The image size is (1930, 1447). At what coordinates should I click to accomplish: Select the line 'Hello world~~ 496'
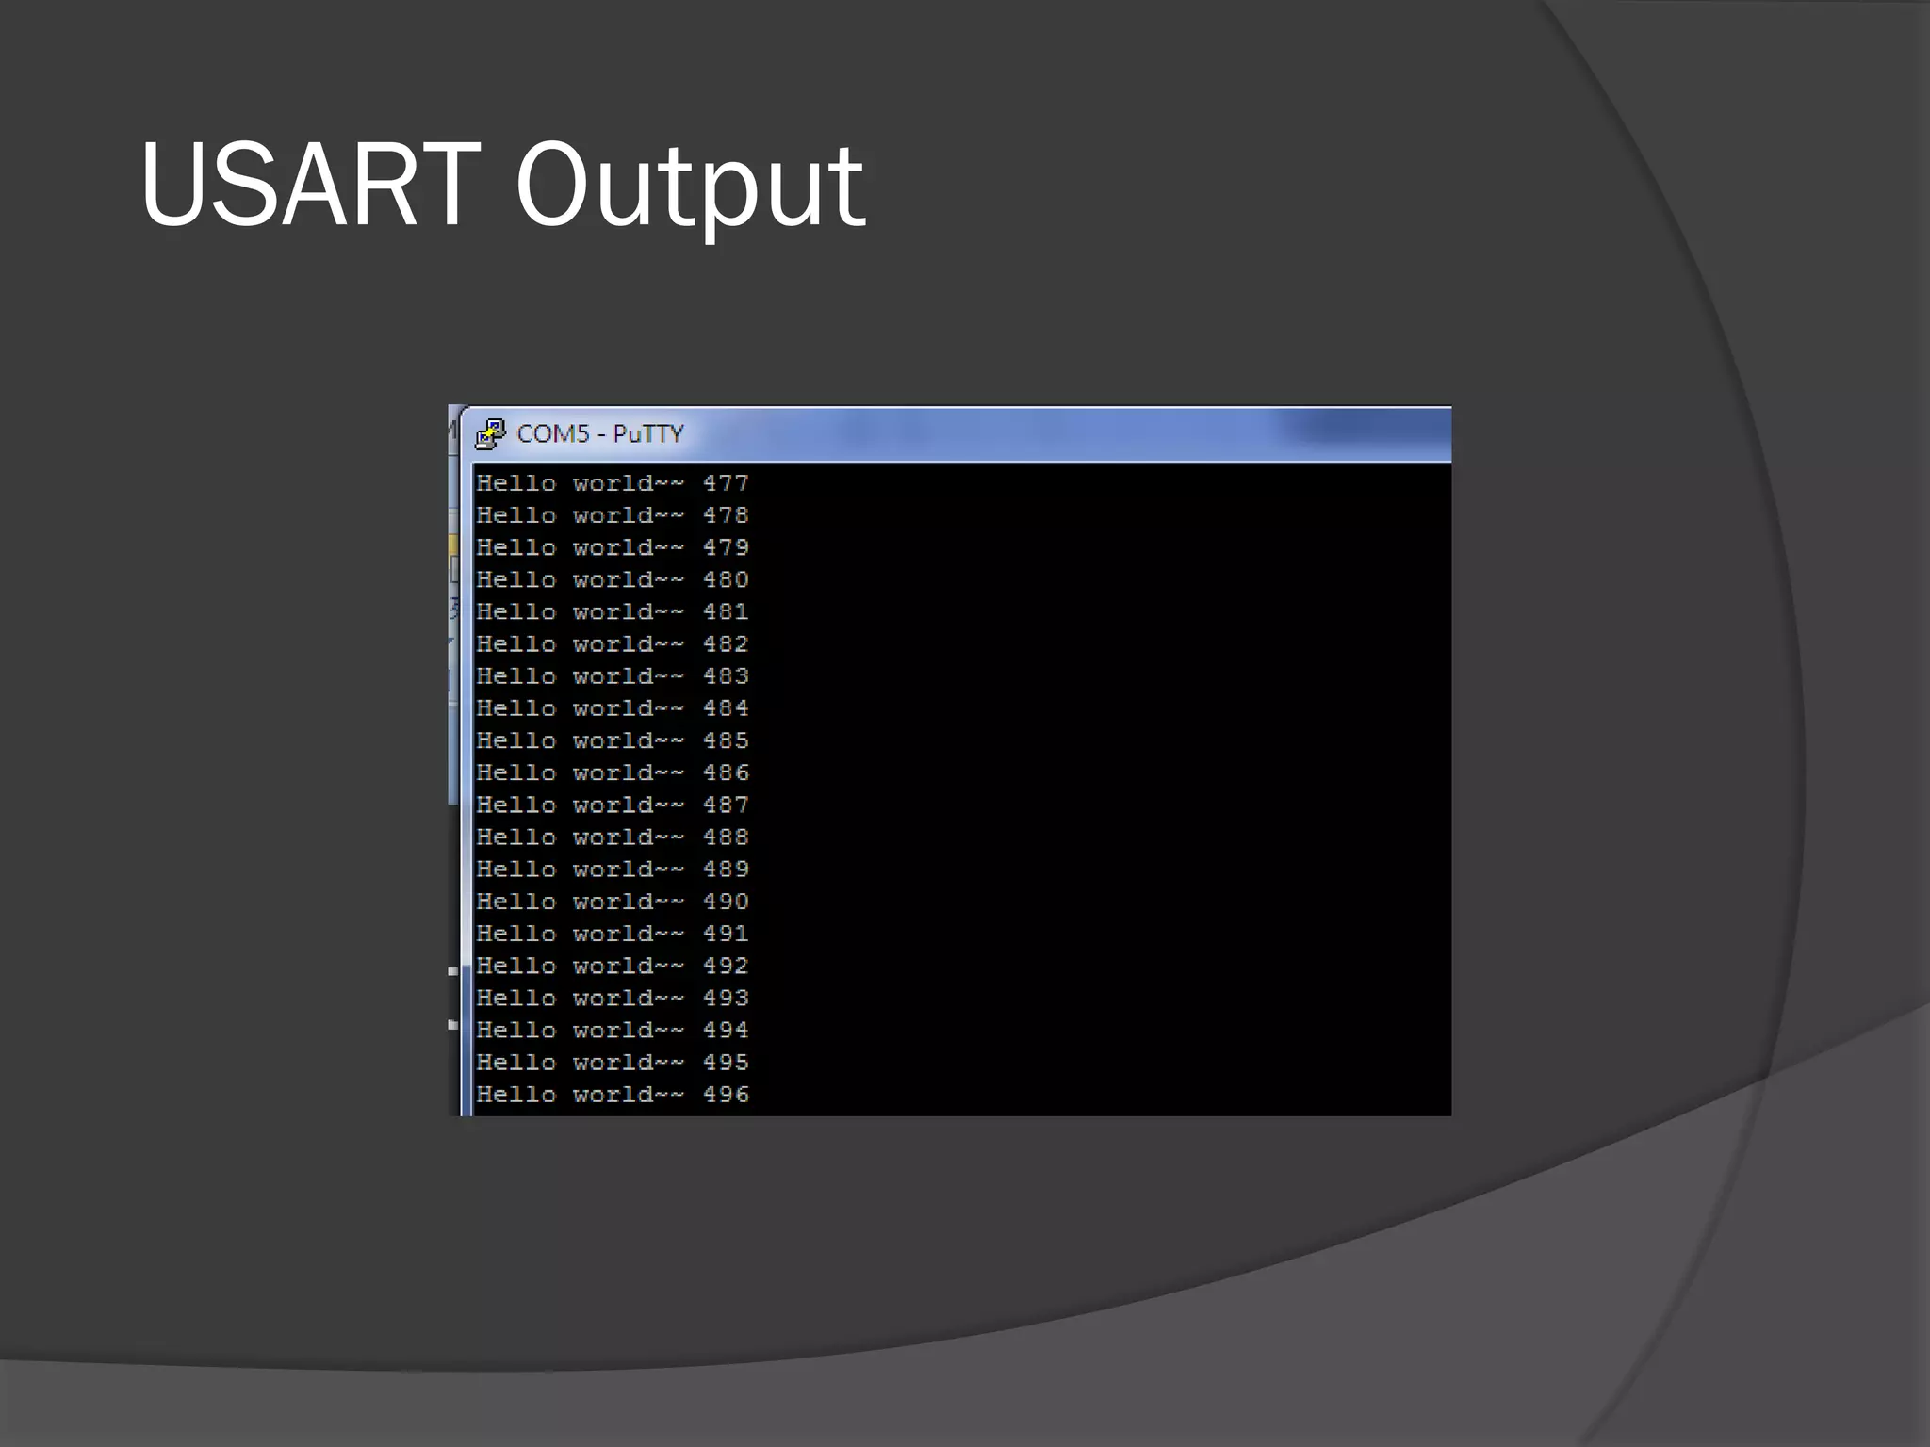[613, 1094]
